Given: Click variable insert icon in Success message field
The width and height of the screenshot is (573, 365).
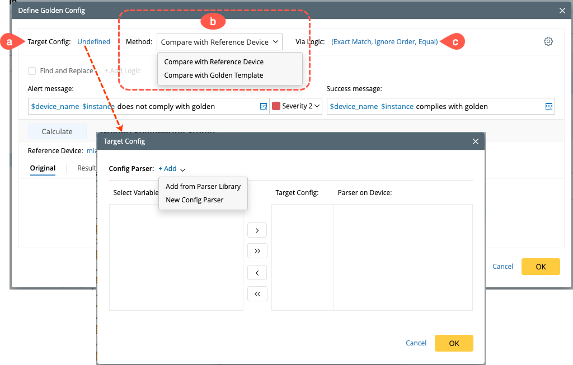Looking at the screenshot, I should coord(549,106).
